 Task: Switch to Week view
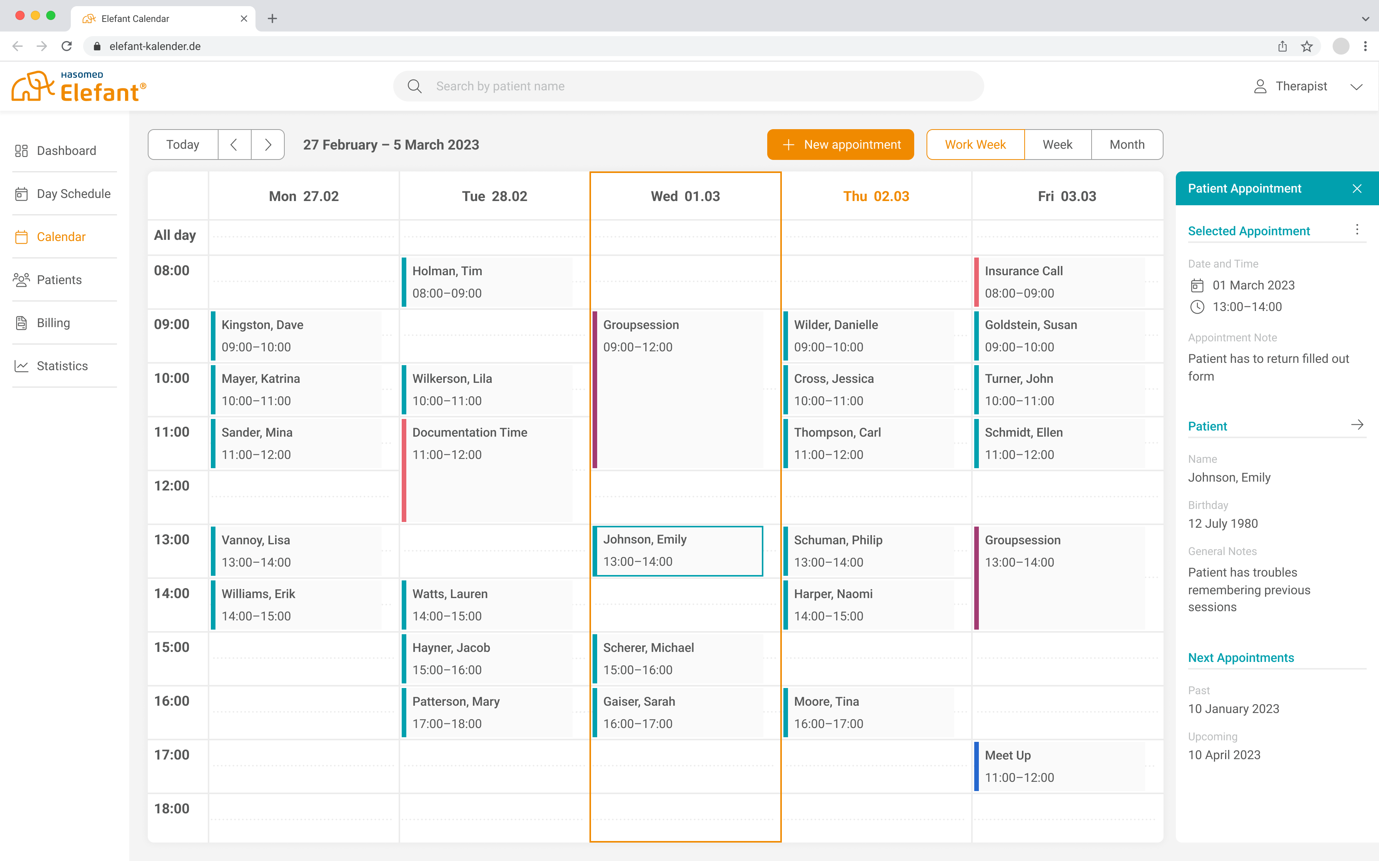[1057, 145]
